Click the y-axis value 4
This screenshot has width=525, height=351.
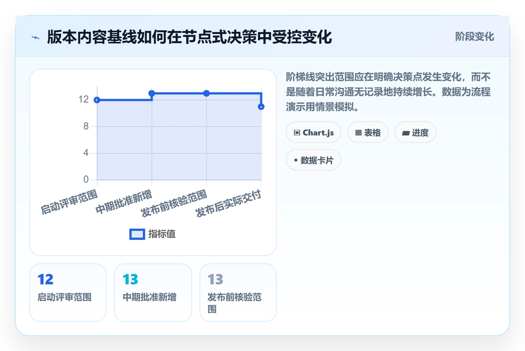tap(86, 153)
